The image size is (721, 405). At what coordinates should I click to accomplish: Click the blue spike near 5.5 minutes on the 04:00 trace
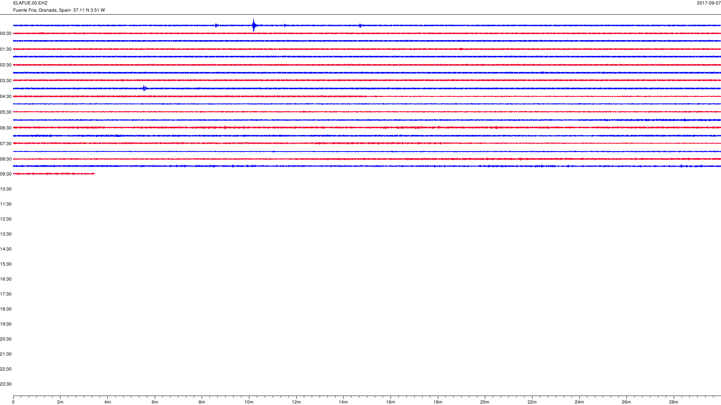145,88
